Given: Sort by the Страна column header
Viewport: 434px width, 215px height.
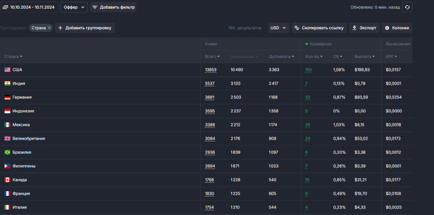Looking at the screenshot, I should point(13,57).
